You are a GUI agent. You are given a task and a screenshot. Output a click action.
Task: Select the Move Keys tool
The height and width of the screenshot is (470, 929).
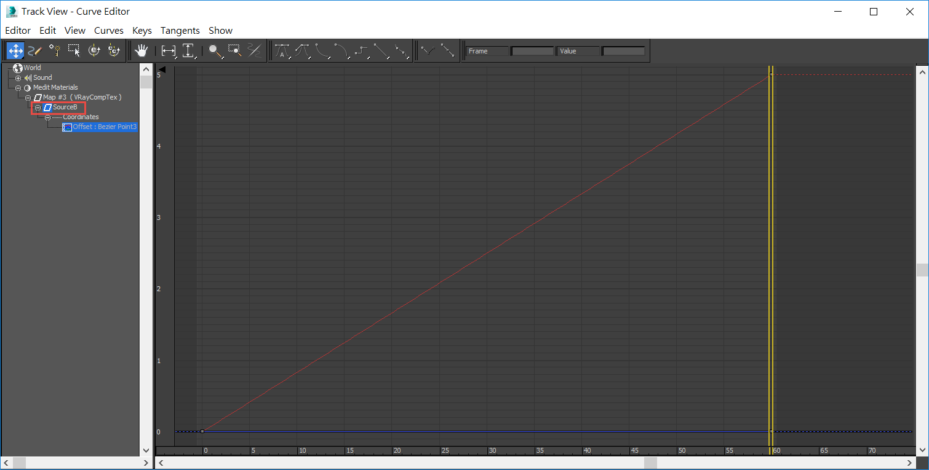[x=15, y=51]
